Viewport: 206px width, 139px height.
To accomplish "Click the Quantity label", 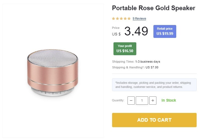I will point(118,101).
